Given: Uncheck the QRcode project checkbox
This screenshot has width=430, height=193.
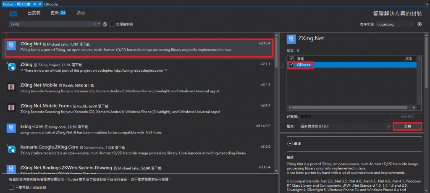Looking at the screenshot, I should pos(291,65).
